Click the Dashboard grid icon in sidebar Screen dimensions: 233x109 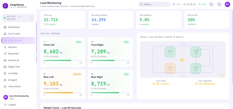(5, 27)
